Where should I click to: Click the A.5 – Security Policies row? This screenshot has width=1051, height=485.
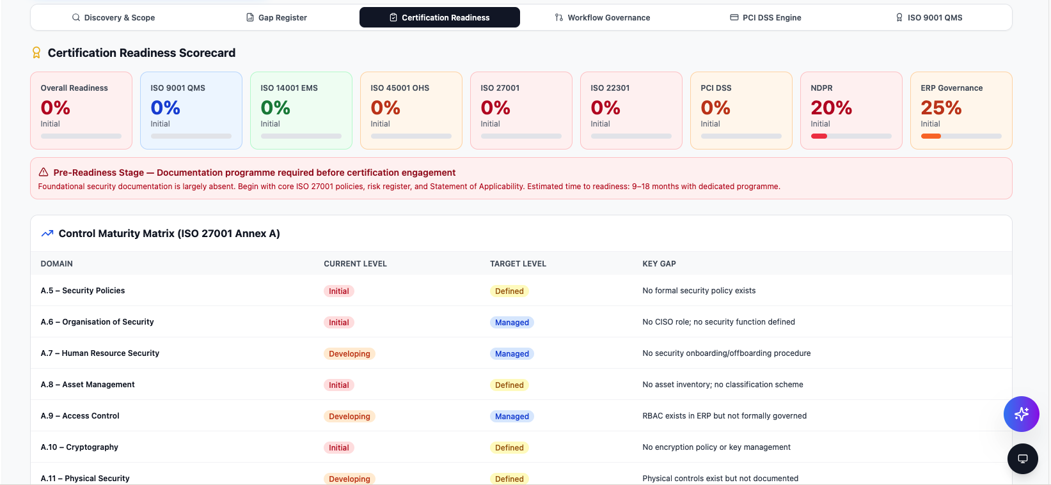coord(521,291)
